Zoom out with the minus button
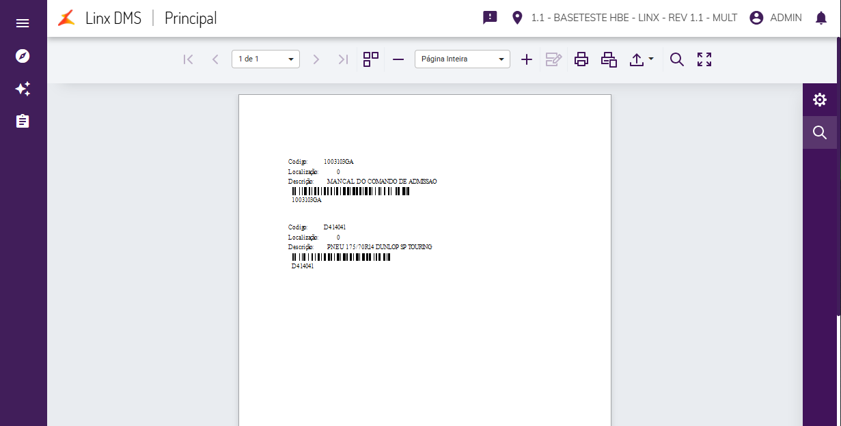Image resolution: width=841 pixels, height=426 pixels. 398,59
